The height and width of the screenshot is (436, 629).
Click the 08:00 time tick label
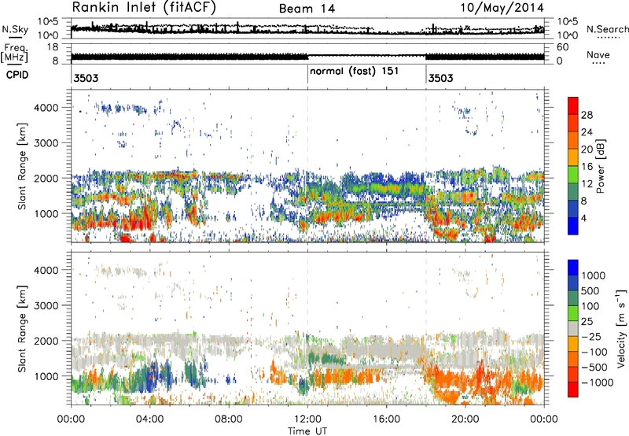pyautogui.click(x=229, y=419)
